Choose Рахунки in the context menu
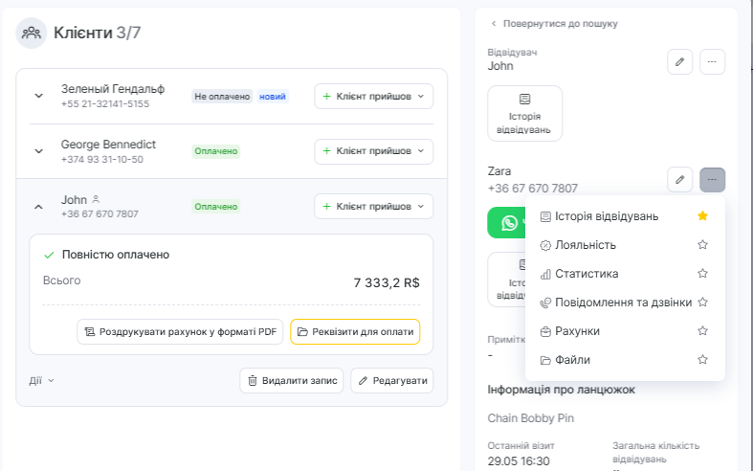The width and height of the screenshot is (753, 471). [x=577, y=331]
